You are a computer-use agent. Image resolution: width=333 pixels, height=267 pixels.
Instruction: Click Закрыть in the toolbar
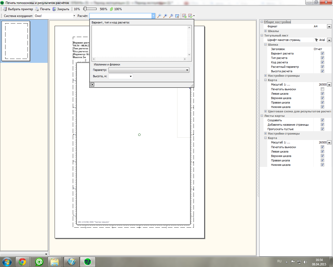pos(61,9)
